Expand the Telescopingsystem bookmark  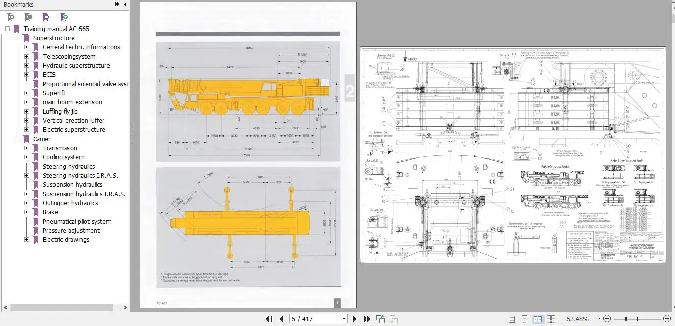(x=27, y=57)
